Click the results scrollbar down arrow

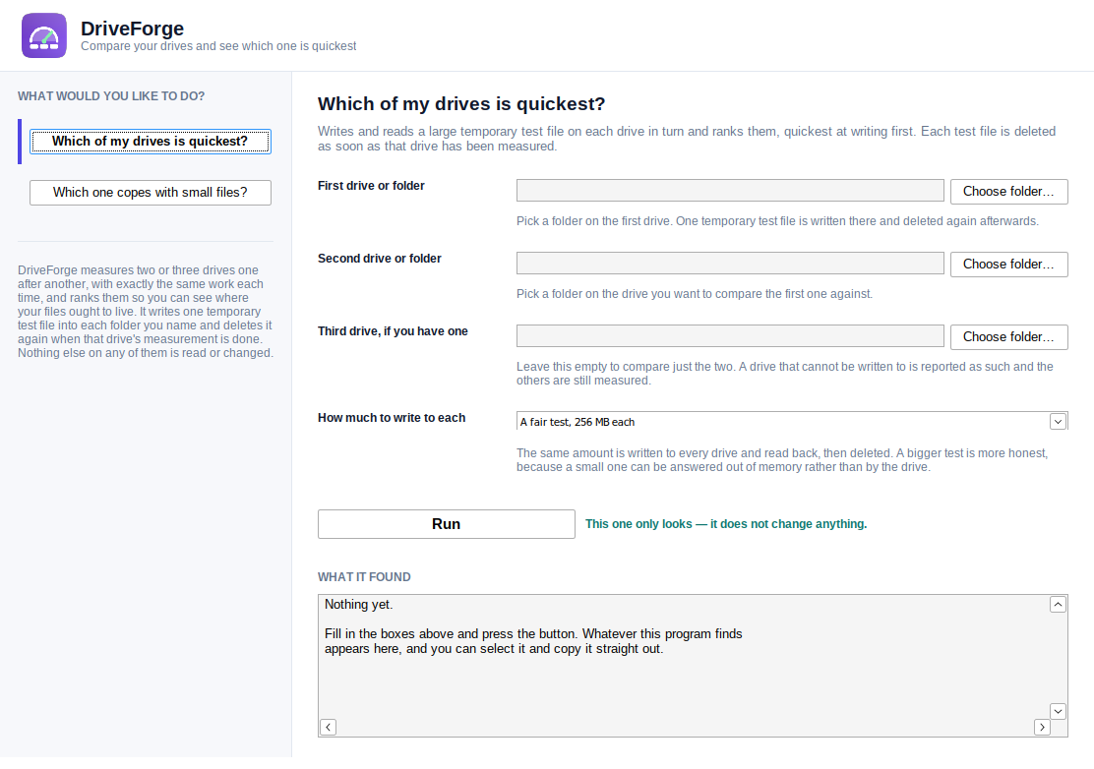(x=1058, y=711)
